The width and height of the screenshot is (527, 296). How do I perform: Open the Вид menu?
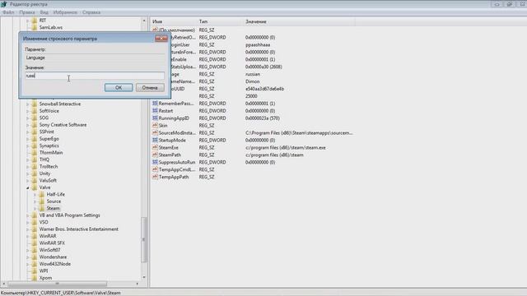44,12
